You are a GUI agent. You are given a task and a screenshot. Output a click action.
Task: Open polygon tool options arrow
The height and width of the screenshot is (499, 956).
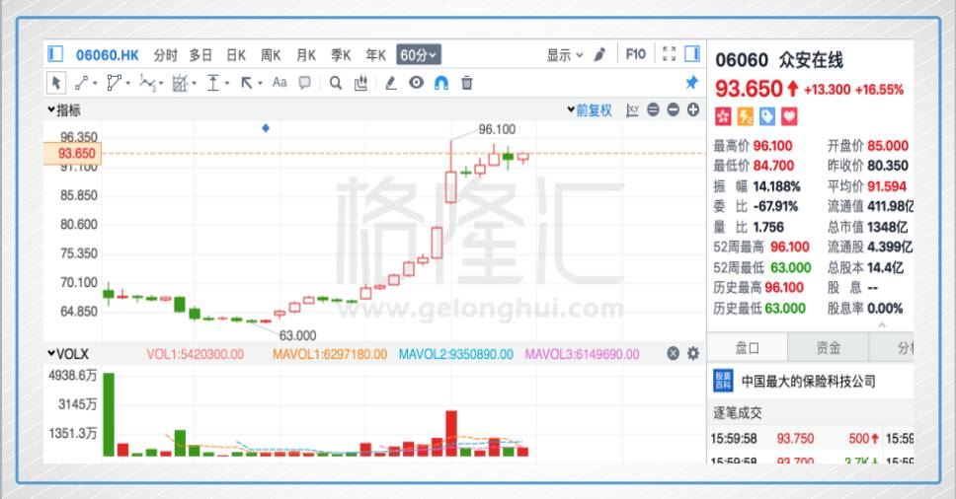coord(128,84)
